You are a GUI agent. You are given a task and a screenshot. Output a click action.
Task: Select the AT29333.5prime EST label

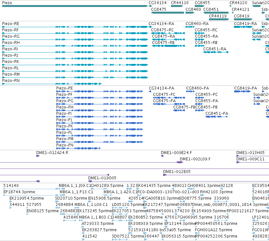pyautogui.click(x=98, y=223)
